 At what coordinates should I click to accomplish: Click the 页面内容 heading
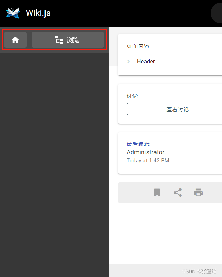click(138, 46)
